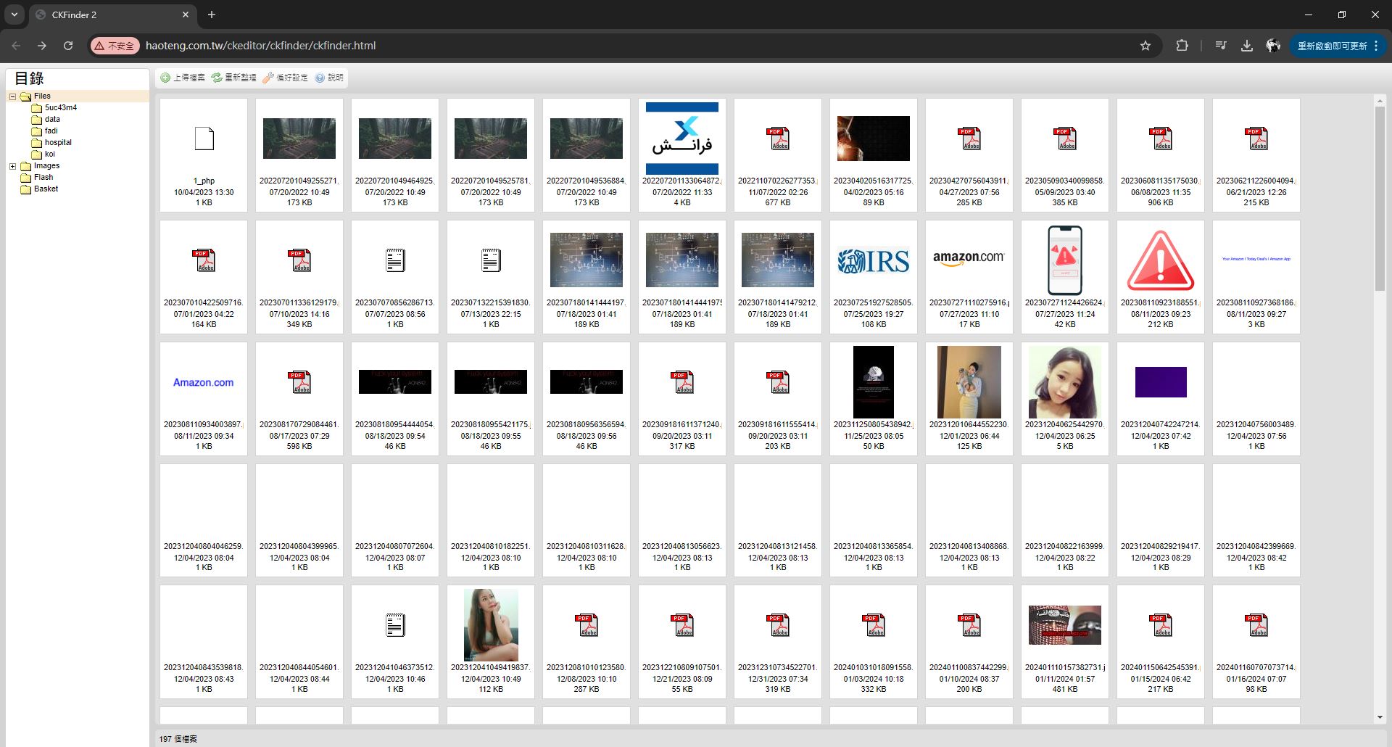The height and width of the screenshot is (747, 1392).
Task: Open a new browser tab
Action: pyautogui.click(x=212, y=15)
